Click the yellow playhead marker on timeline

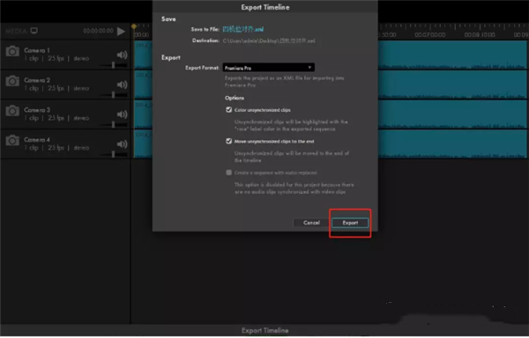(134, 26)
